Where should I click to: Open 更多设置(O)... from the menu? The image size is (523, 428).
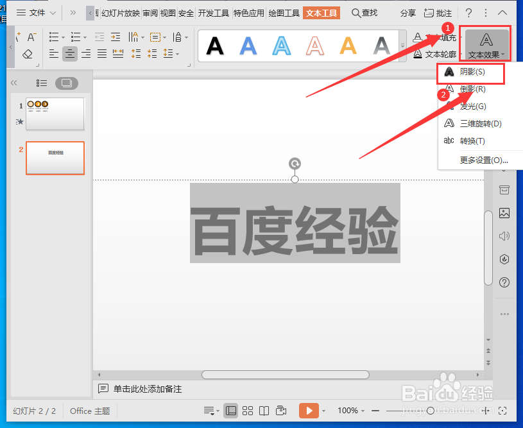484,160
